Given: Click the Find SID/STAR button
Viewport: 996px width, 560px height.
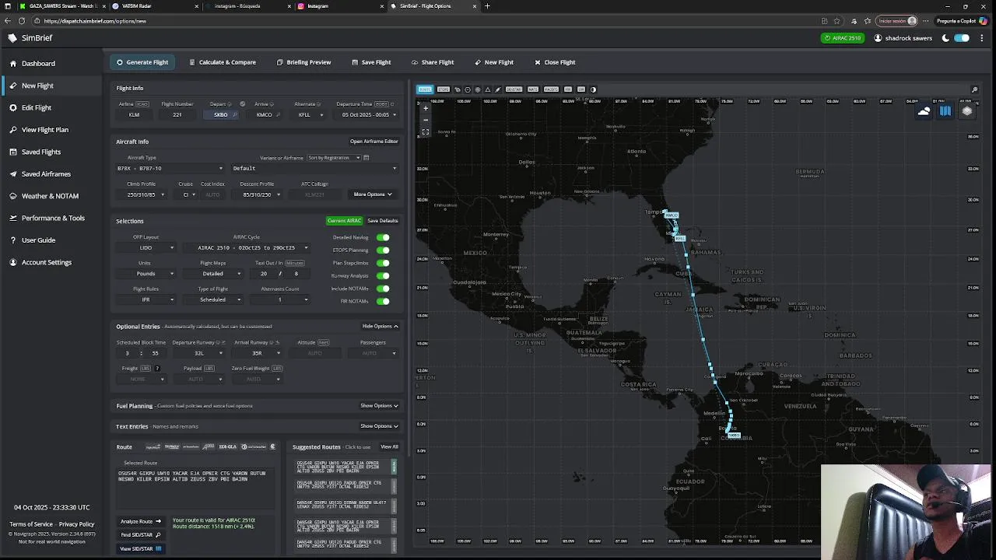Looking at the screenshot, I should (141, 535).
